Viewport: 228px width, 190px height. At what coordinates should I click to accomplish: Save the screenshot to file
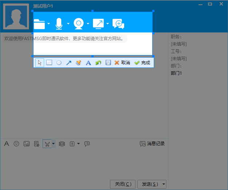coord(108,63)
